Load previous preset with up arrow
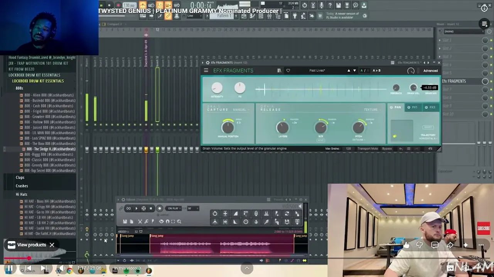The width and height of the screenshot is (494, 277). point(349,70)
